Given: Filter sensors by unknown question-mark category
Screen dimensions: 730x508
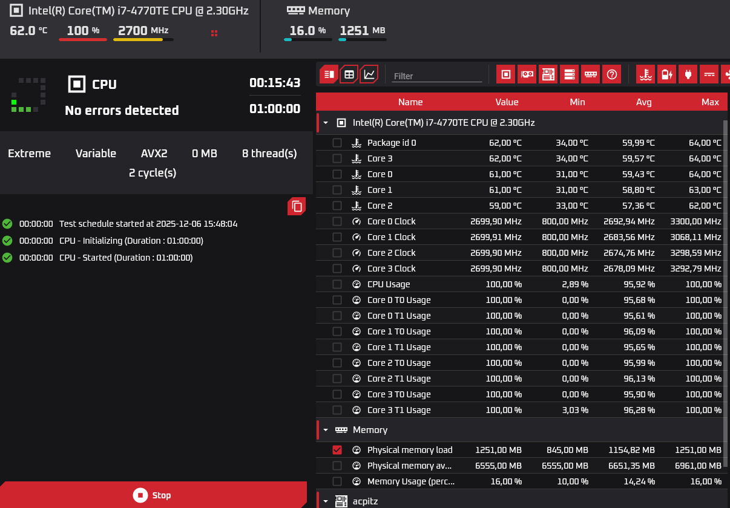Looking at the screenshot, I should point(612,74).
